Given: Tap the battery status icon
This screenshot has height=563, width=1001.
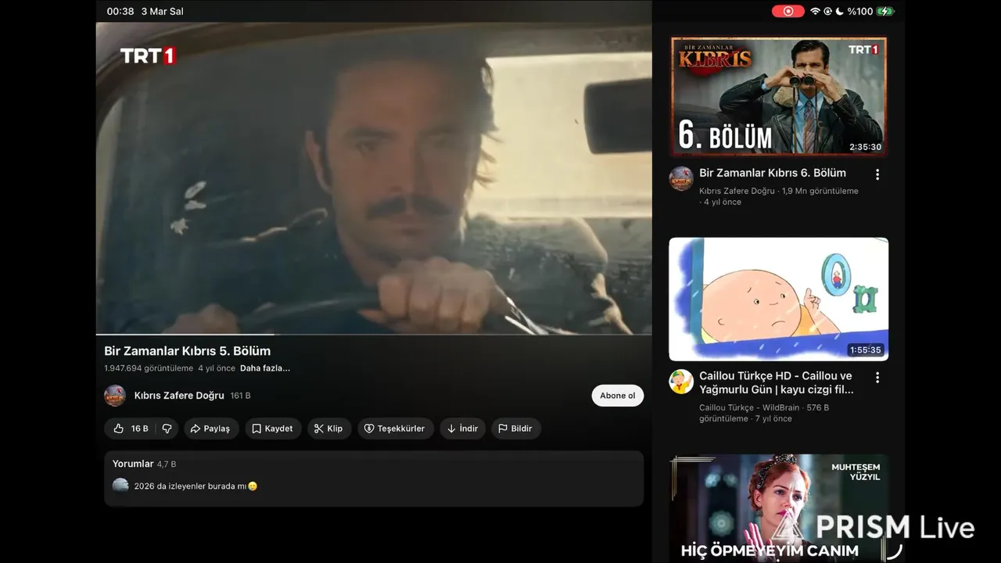Looking at the screenshot, I should coord(885,11).
